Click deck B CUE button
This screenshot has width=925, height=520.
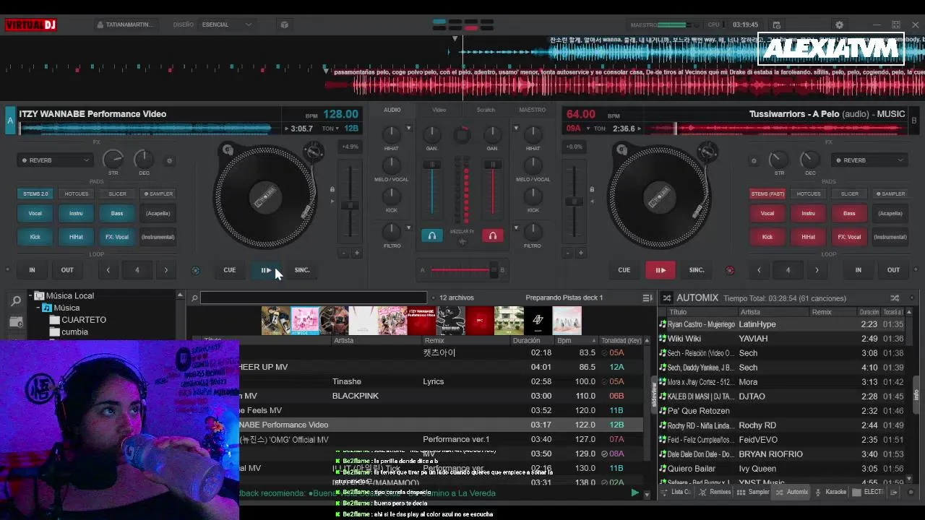[x=624, y=270]
